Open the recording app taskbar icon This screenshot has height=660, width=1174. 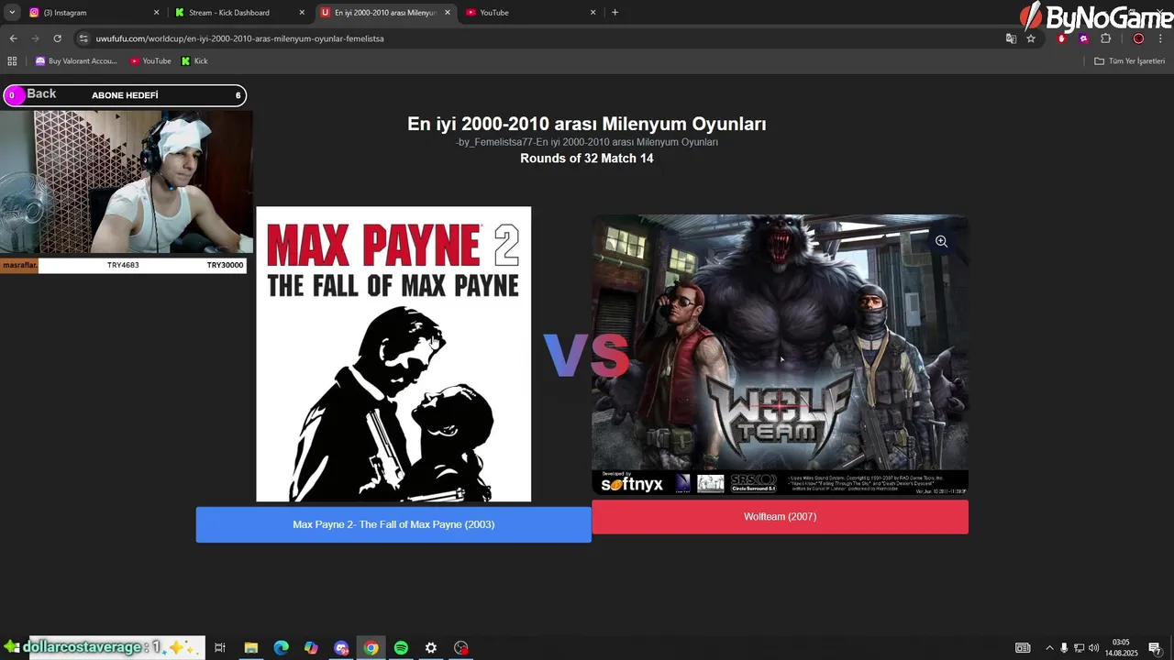pyautogui.click(x=461, y=648)
